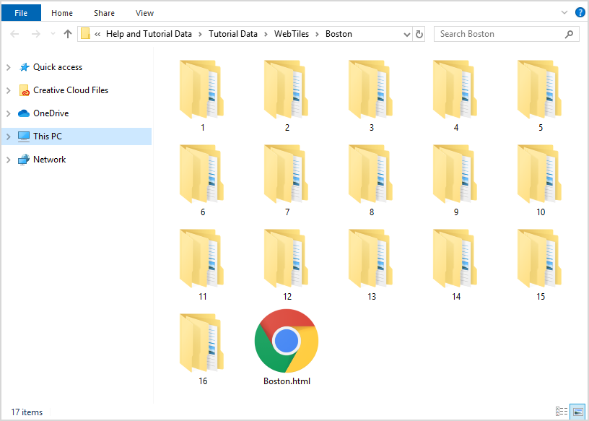Screen dimensions: 589x421
Task: Open folder 1
Action: [201, 90]
